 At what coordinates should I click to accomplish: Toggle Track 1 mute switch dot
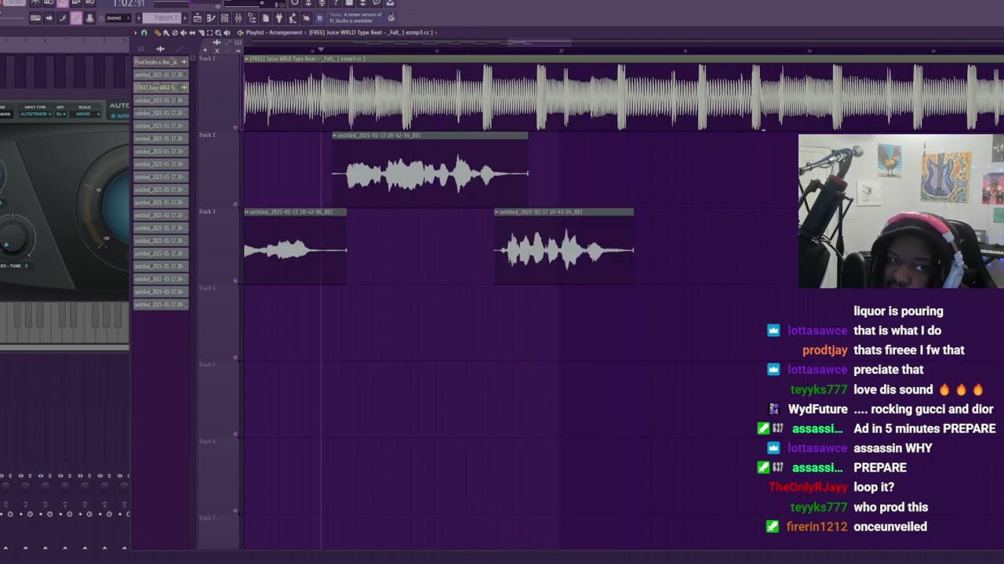235,128
